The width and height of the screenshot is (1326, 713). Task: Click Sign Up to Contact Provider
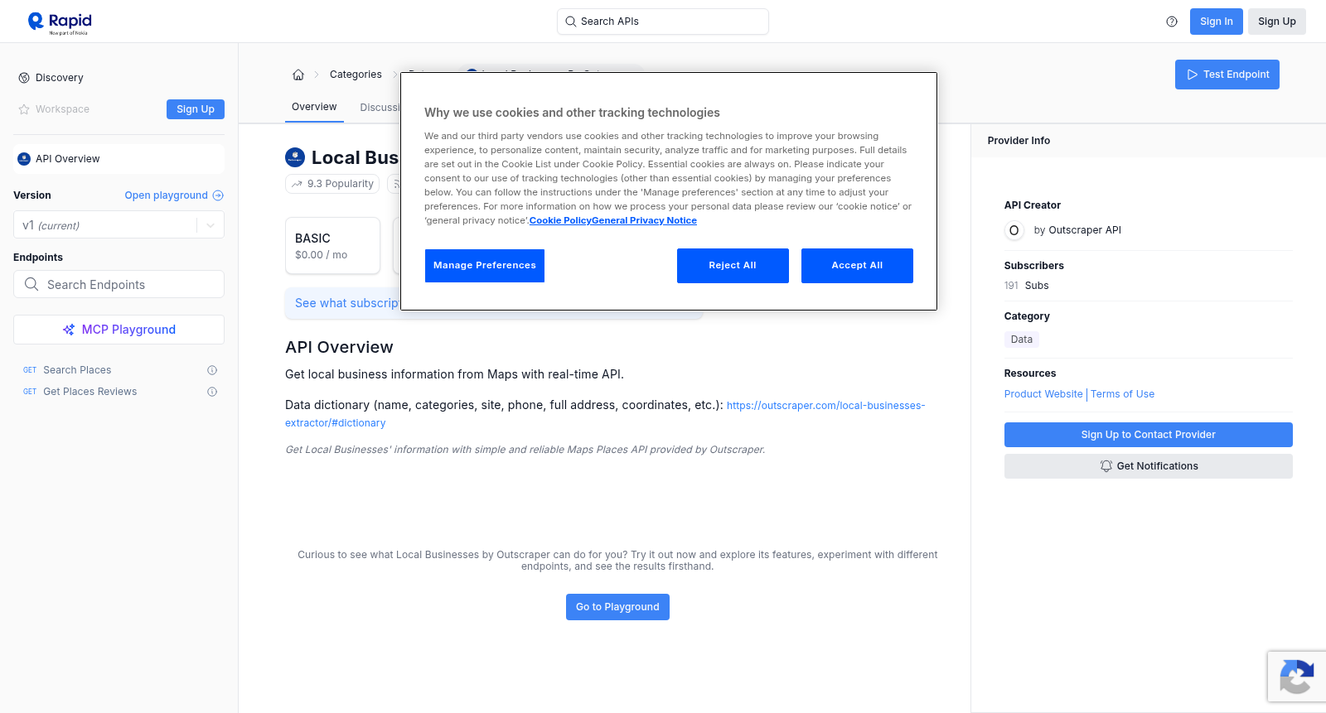(x=1148, y=435)
